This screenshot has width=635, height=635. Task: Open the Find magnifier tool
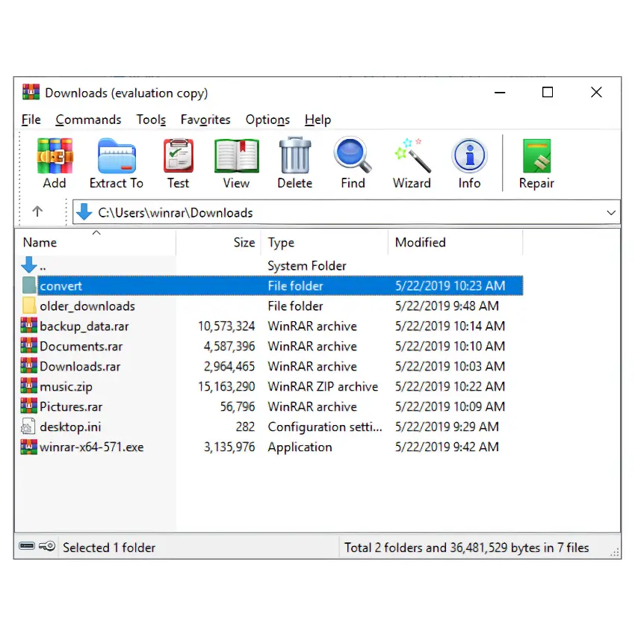[x=353, y=155]
